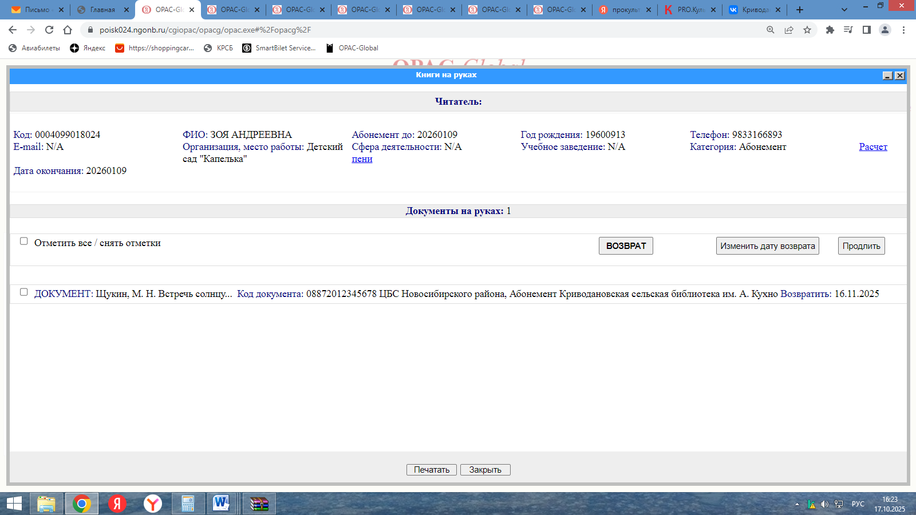
Task: Toggle the 'Отметить все' checkbox
Action: [x=24, y=241]
